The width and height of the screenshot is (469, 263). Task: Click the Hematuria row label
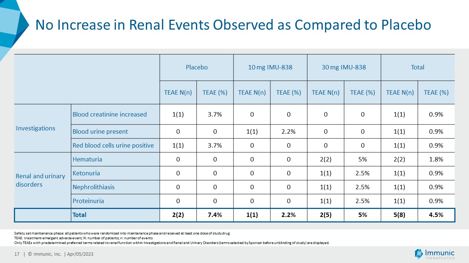pos(87,159)
